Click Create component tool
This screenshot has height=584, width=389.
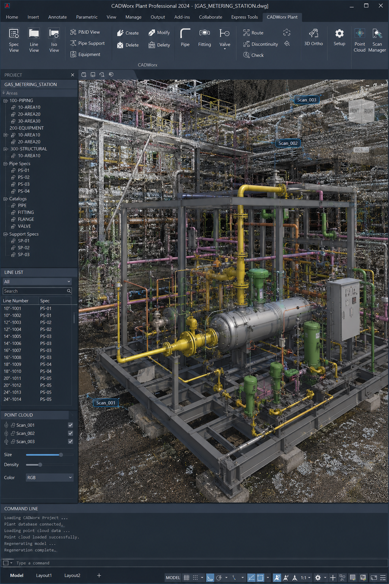pos(128,33)
